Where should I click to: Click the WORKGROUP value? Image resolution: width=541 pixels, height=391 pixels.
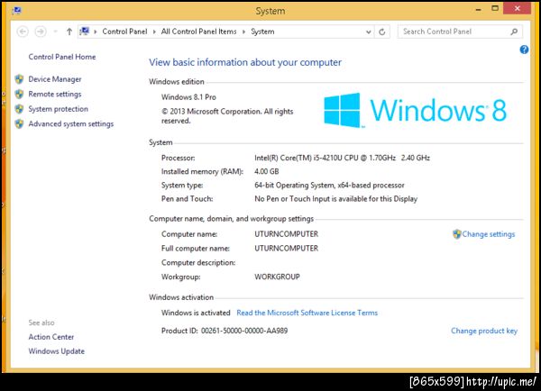click(277, 277)
